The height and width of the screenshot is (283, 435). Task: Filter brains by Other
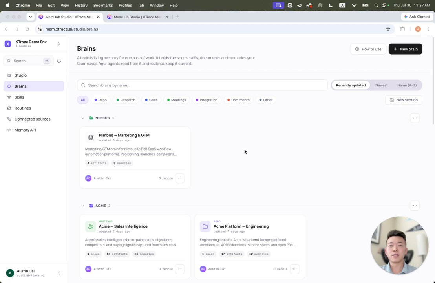click(266, 100)
